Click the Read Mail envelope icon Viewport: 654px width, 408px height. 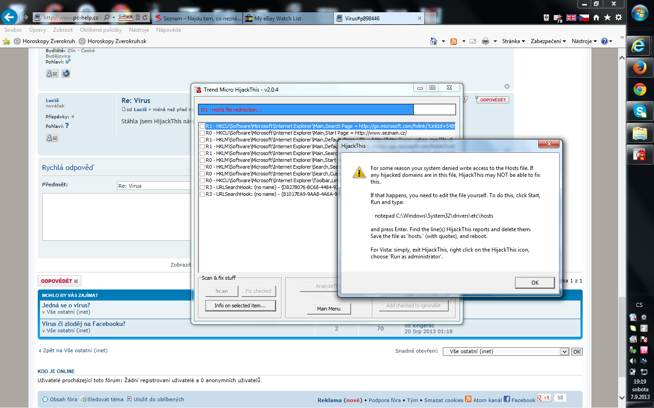473,41
